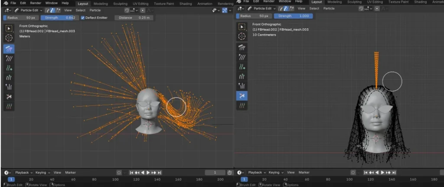444x187 pixels.
Task: Activate the Length tool in left toolbar
Action: click(9, 77)
